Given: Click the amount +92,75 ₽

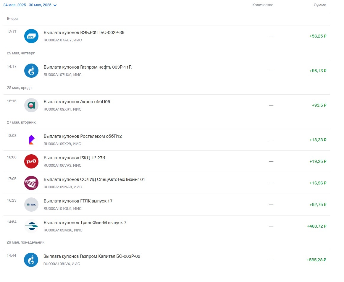Looking at the screenshot, I should point(318,205).
